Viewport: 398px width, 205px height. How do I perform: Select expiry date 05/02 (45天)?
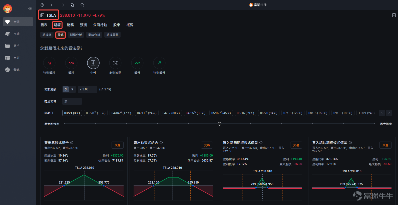coord(221,113)
